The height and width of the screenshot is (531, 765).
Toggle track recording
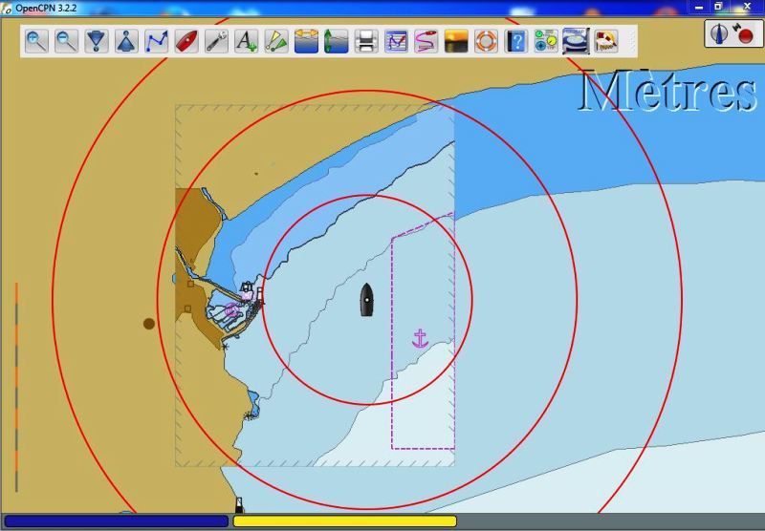426,41
